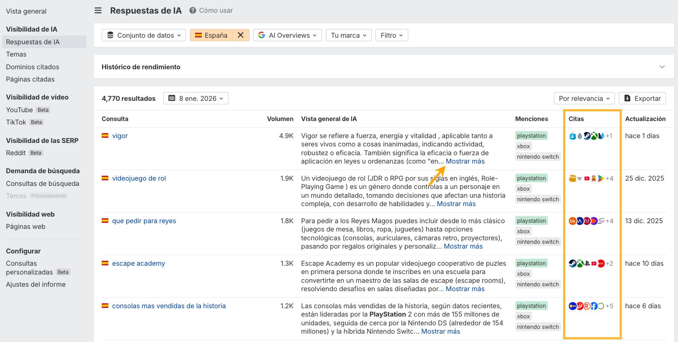Click Mostrar más in the vigor row
The width and height of the screenshot is (678, 342).
coord(465,161)
